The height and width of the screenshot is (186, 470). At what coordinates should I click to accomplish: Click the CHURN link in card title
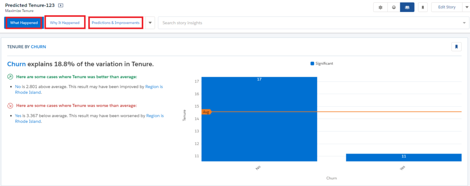coord(39,47)
